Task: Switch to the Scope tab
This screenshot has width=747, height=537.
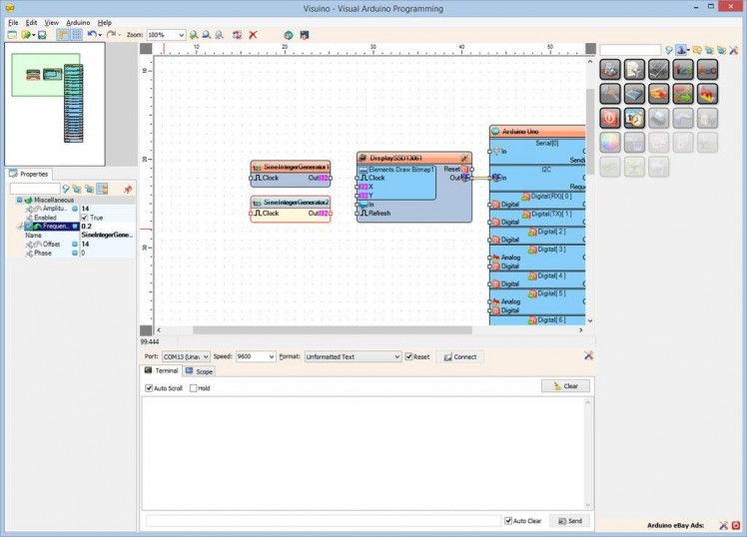Action: (x=199, y=371)
